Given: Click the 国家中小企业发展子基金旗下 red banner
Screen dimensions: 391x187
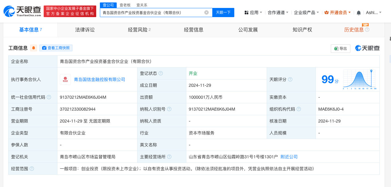Looking at the screenshot, I should tap(70, 11).
